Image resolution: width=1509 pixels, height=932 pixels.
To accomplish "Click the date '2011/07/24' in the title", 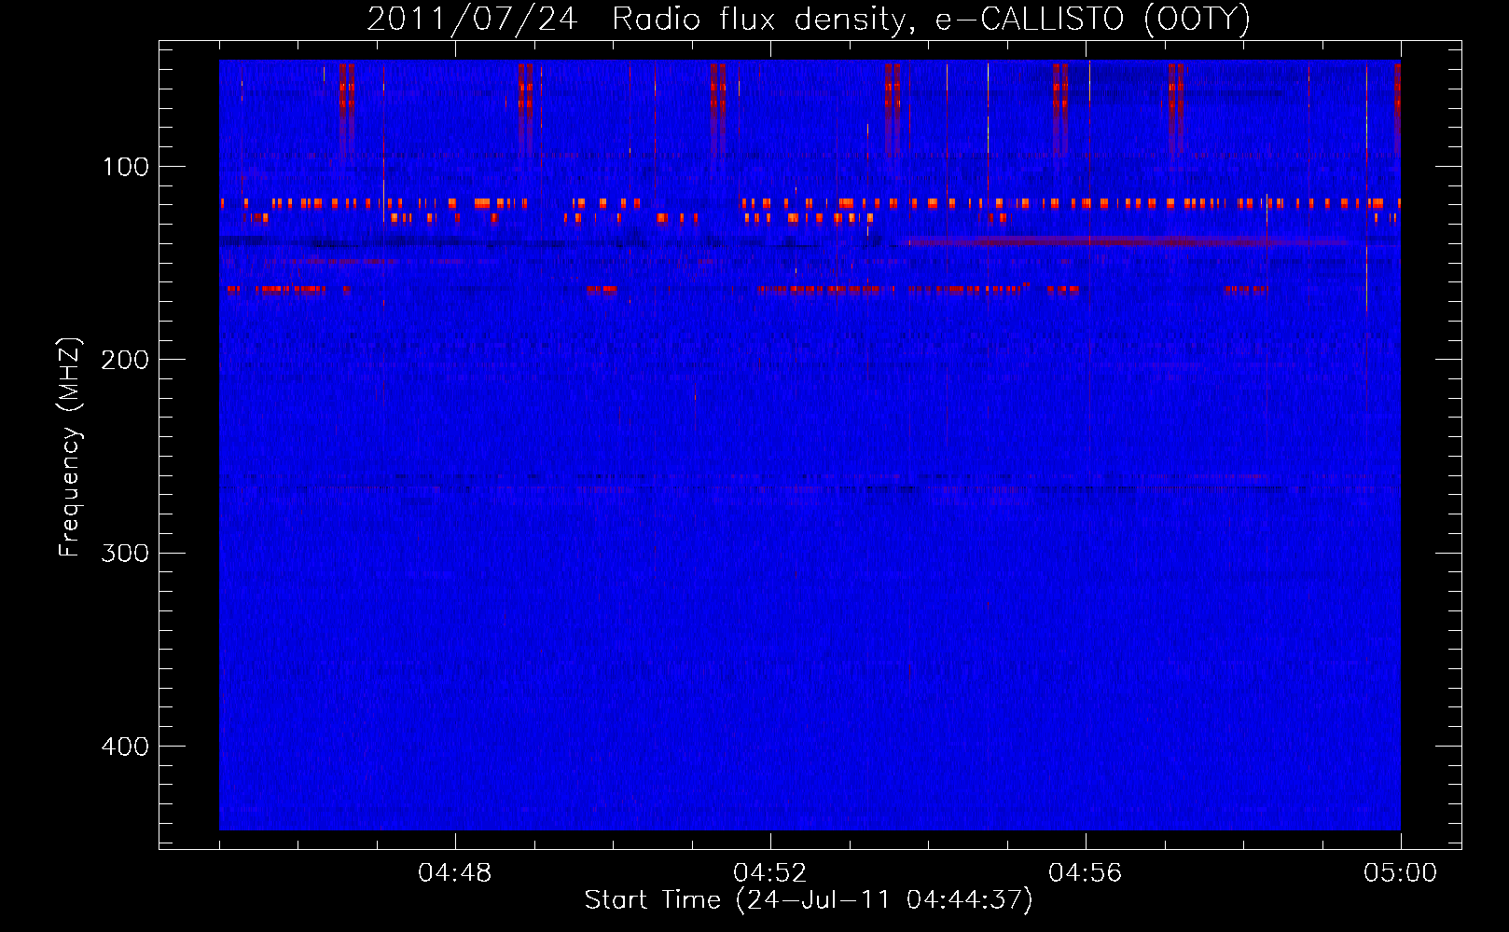I will coord(472,20).
